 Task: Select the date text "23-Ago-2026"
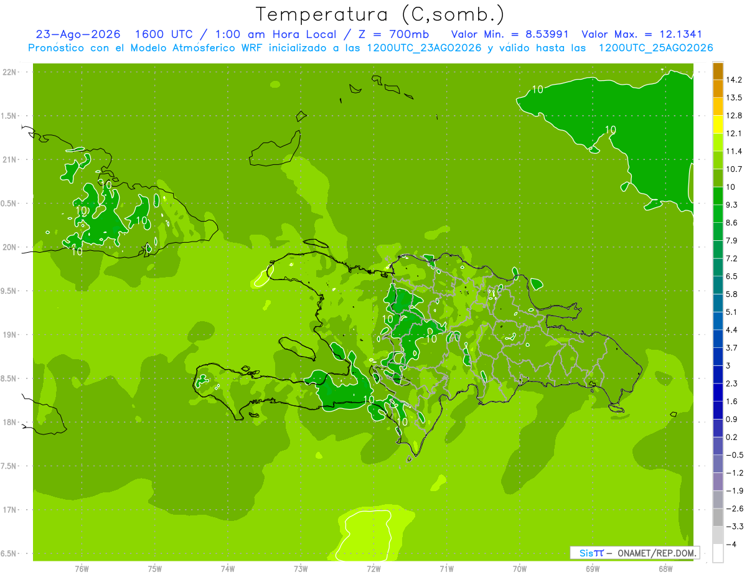(x=78, y=34)
